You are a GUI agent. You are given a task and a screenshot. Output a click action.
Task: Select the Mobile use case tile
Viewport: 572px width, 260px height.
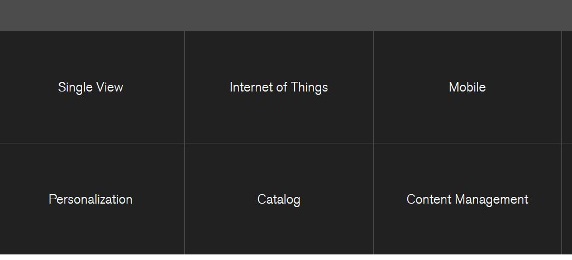click(467, 87)
